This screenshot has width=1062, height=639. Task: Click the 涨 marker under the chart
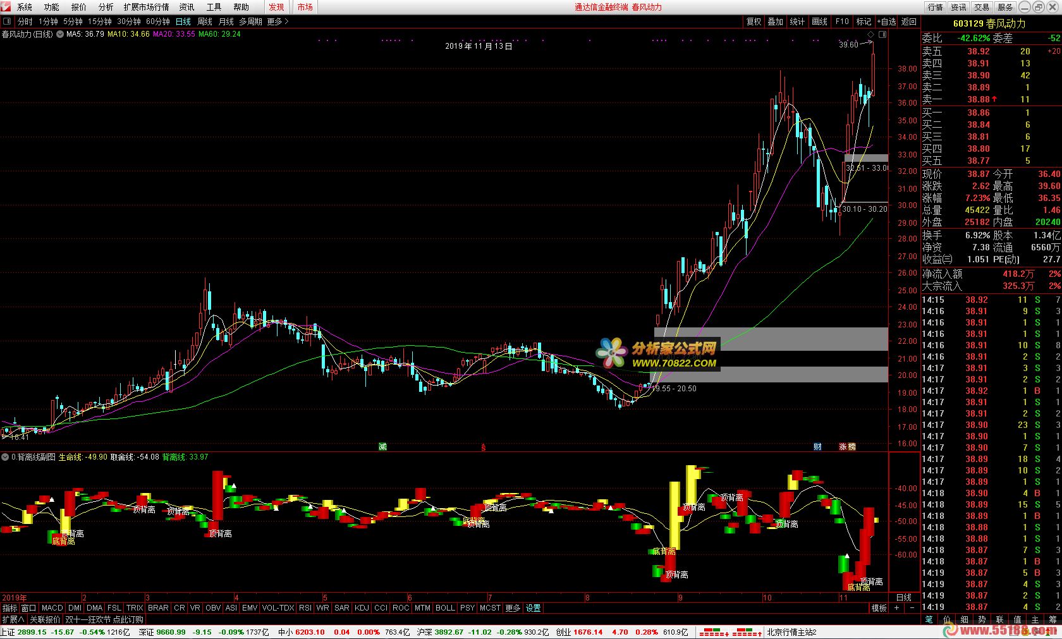click(843, 447)
